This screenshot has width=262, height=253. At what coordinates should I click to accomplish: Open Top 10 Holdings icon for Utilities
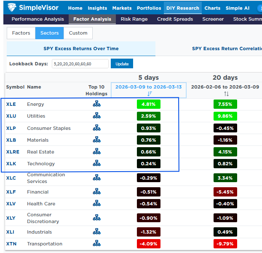(97, 116)
